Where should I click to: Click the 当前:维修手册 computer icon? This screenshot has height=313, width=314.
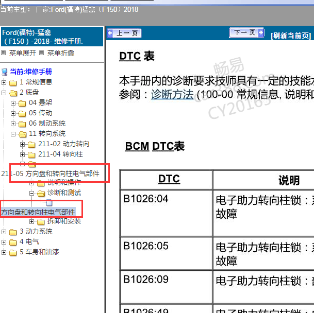pos(5,72)
